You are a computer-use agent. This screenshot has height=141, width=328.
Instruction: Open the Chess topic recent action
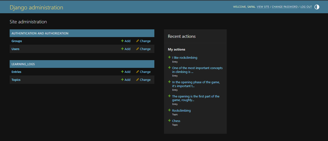point(176,121)
